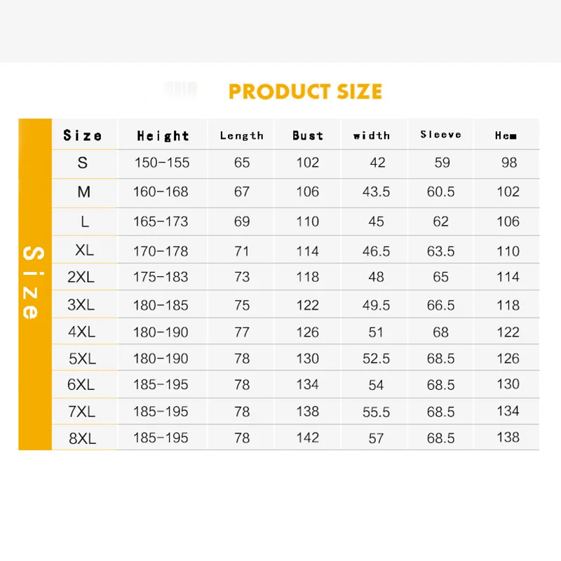Viewport: 561px width, 561px height.
Task: Select the XL size row label
Action: click(x=84, y=250)
